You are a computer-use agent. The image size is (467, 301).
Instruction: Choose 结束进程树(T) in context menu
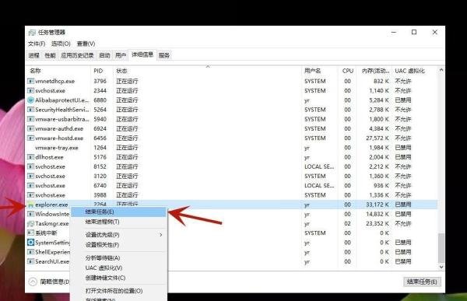pos(118,222)
